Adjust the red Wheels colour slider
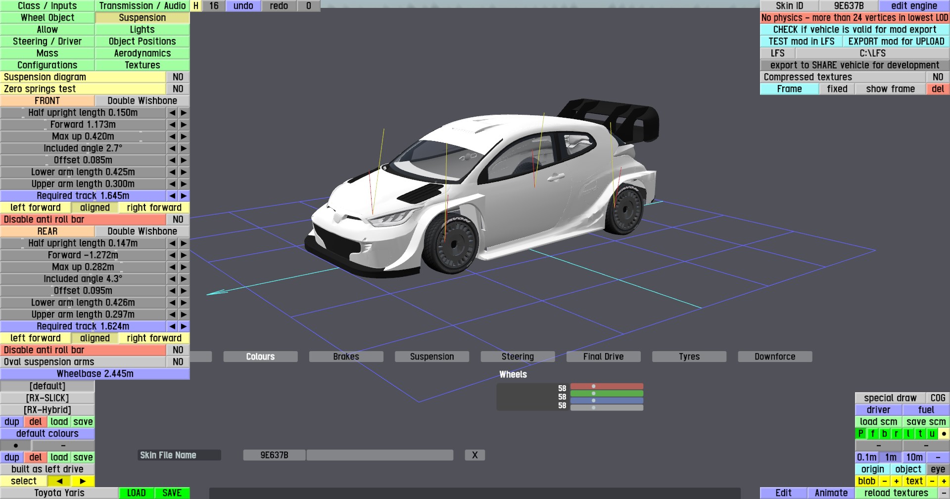This screenshot has height=499, width=950. click(x=607, y=386)
